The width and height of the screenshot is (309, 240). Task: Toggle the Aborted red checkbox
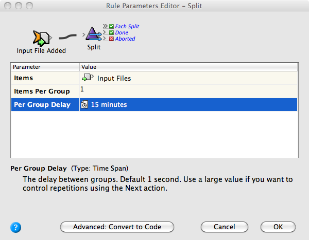tap(111, 39)
